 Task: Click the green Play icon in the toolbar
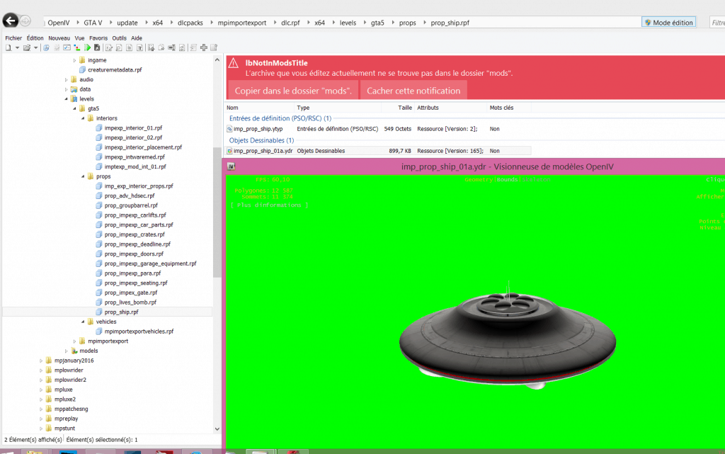pos(88,47)
